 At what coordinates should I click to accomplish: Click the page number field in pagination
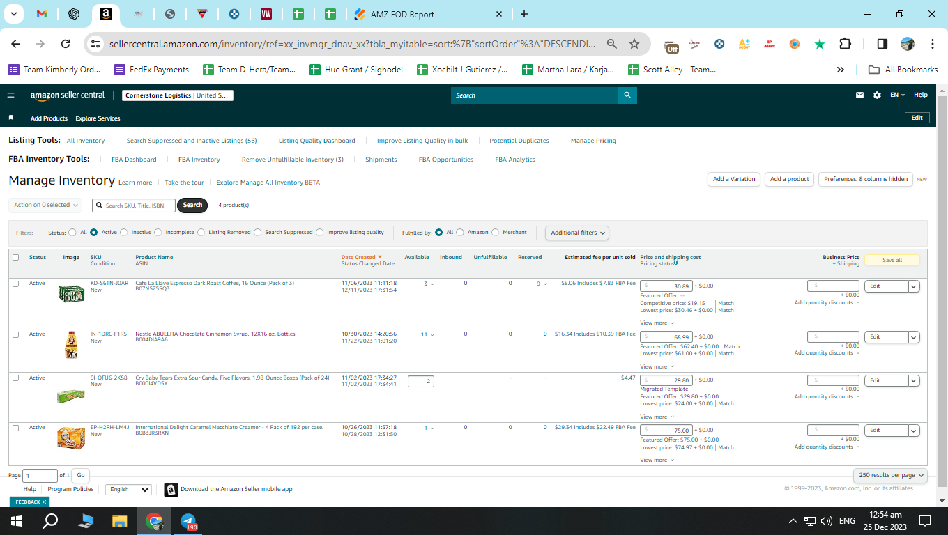point(40,476)
